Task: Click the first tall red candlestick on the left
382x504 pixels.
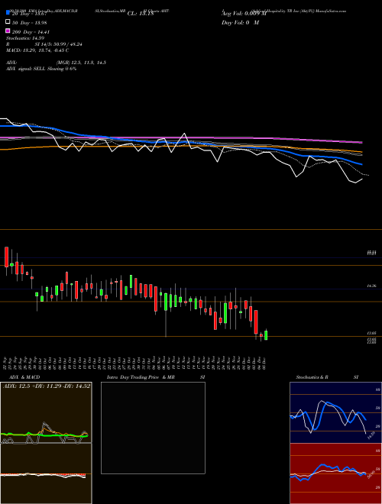Action: coord(6,257)
